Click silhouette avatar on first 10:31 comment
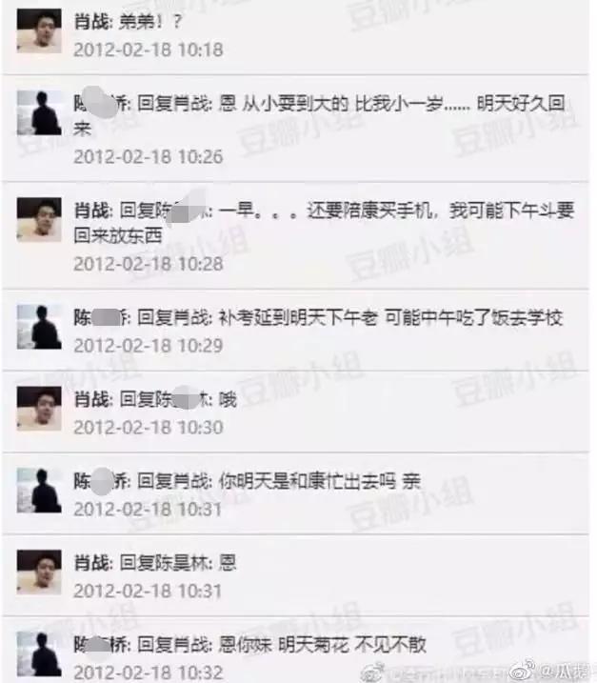597x683 pixels. (x=39, y=491)
